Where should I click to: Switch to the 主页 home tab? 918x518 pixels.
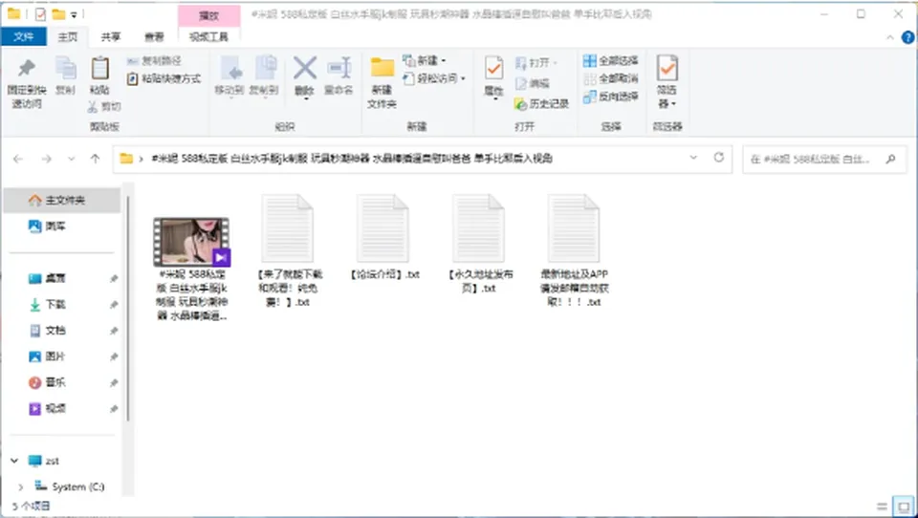click(67, 37)
